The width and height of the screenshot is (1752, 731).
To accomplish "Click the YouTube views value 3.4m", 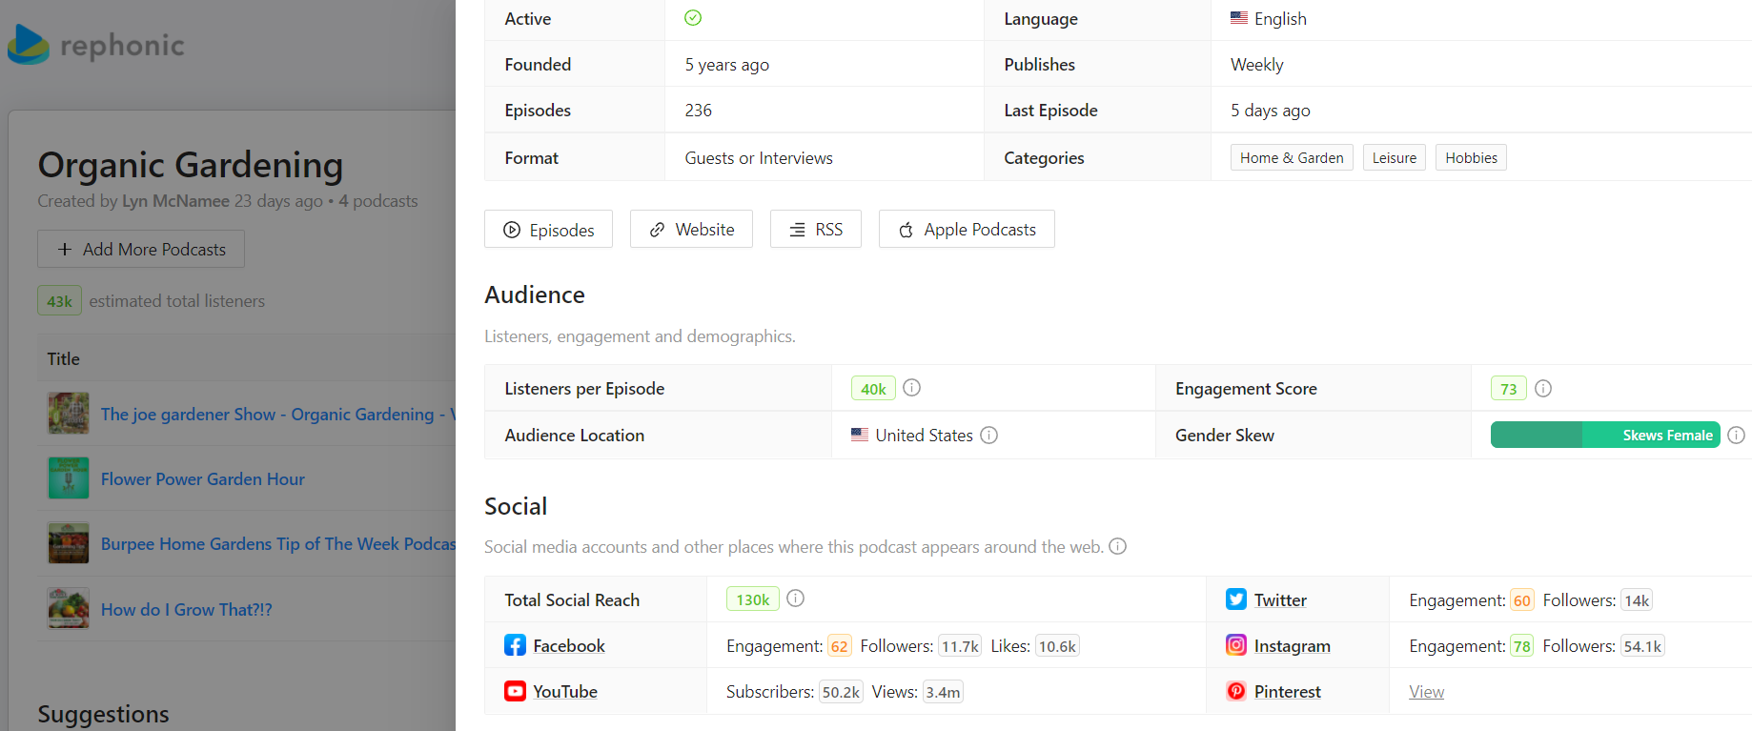I will pyautogui.click(x=943, y=692).
